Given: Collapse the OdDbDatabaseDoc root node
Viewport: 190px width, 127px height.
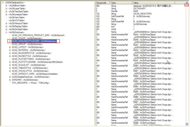Looking at the screenshot, I should (3, 2).
